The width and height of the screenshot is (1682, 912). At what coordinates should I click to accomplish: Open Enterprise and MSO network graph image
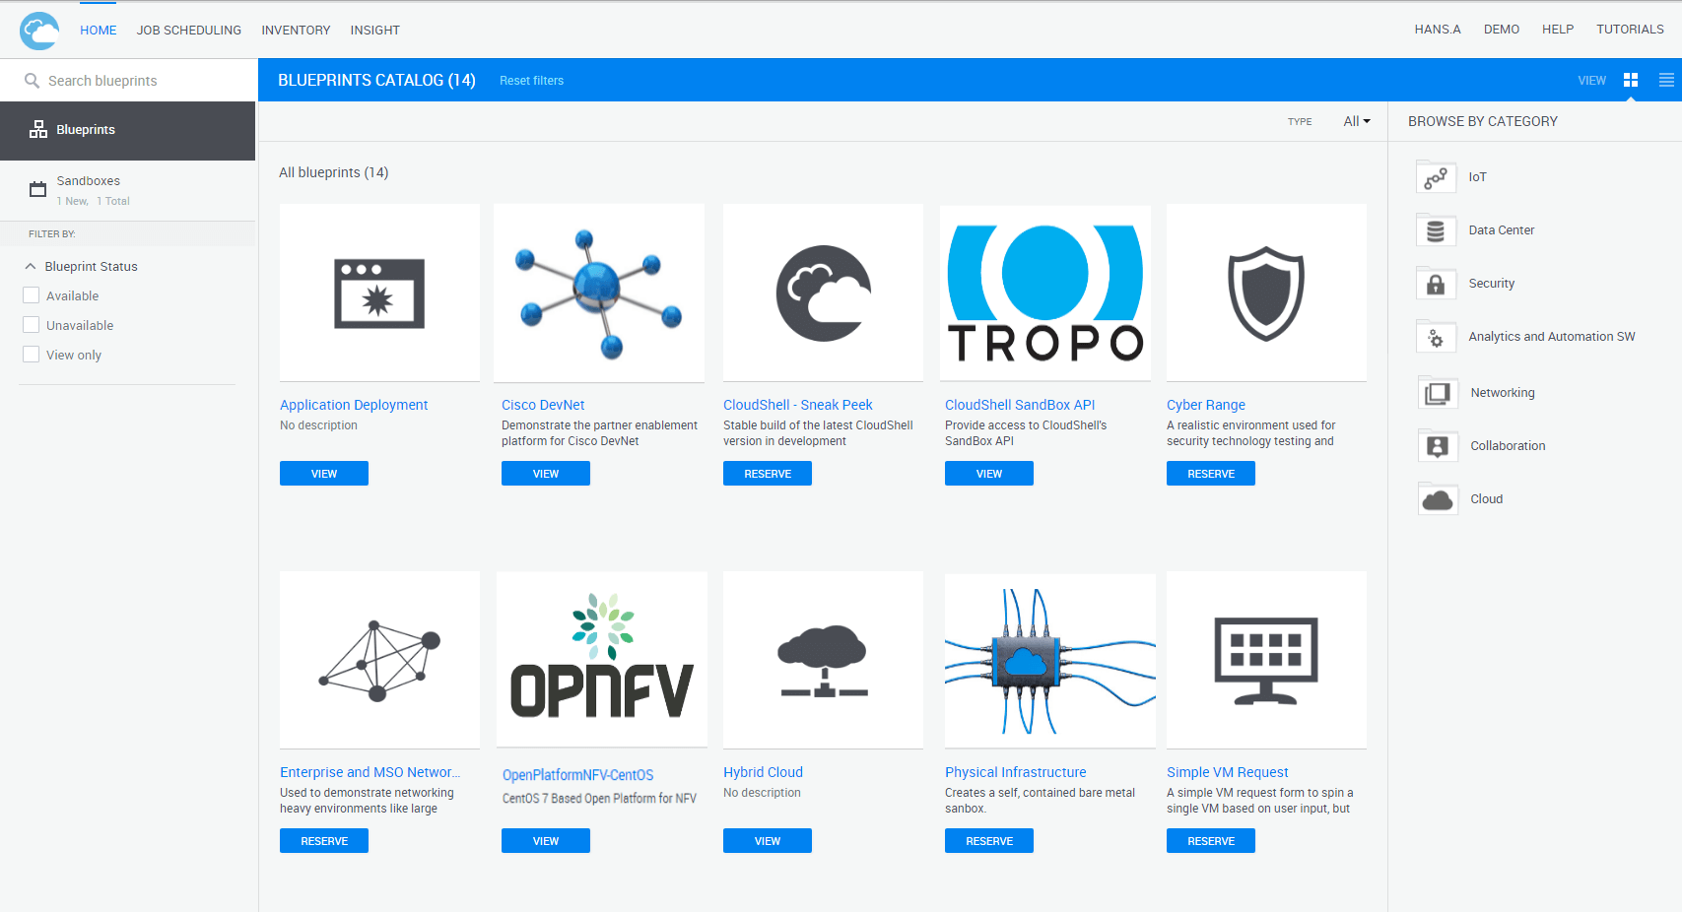tap(379, 660)
